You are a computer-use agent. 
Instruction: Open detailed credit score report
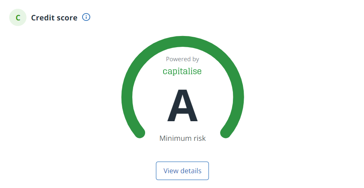[x=182, y=171]
